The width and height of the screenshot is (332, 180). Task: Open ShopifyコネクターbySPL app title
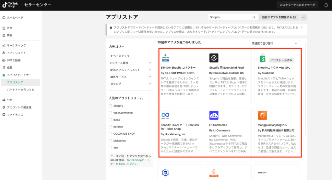(274, 68)
